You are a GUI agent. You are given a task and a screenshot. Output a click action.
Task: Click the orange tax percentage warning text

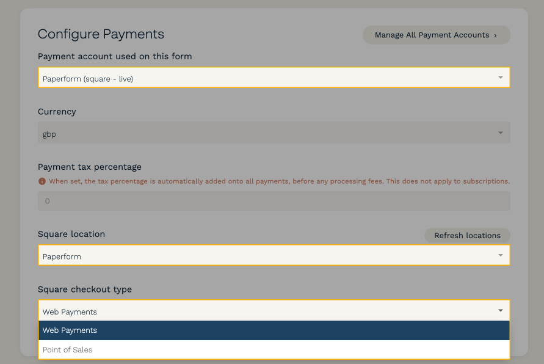(x=279, y=181)
